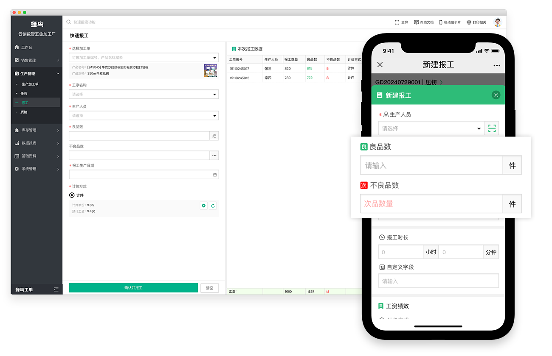Click the refresh icon beside piece price
552x356 pixels.
point(213,206)
